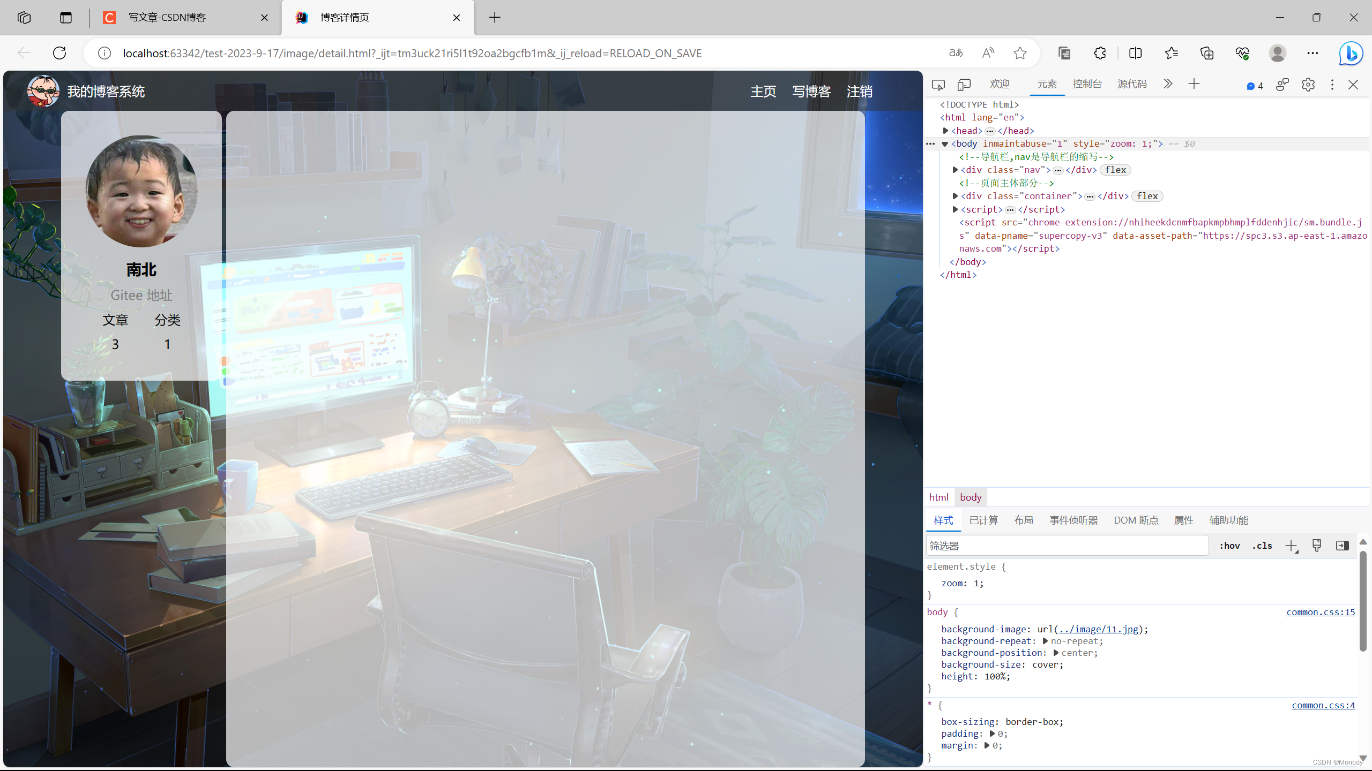Image resolution: width=1372 pixels, height=771 pixels.
Task: Click the flex badge next to nav div
Action: (1115, 170)
